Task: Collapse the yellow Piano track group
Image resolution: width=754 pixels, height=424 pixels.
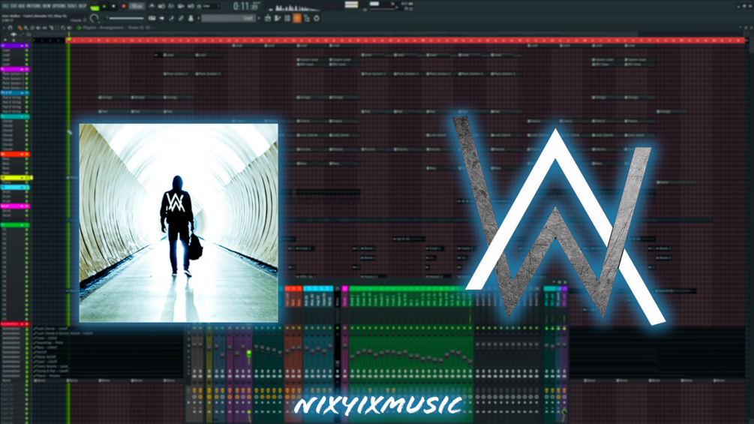Action: (22, 178)
